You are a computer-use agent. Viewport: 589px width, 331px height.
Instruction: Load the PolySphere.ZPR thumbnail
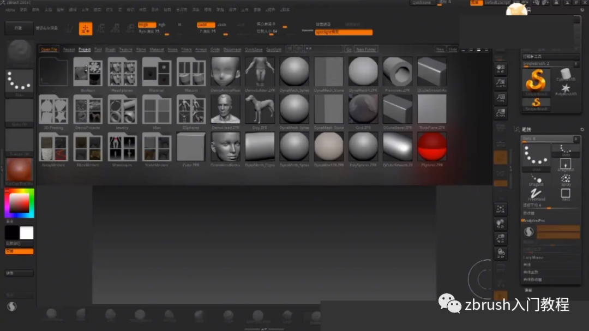point(363,147)
